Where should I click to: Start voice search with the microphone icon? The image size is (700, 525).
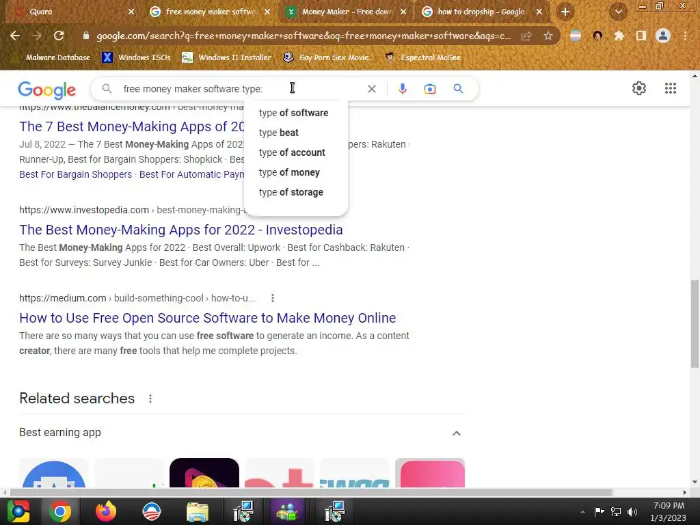tap(402, 89)
